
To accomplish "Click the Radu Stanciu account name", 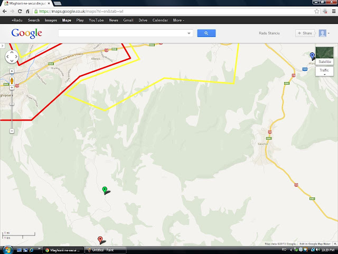I will (269, 33).
